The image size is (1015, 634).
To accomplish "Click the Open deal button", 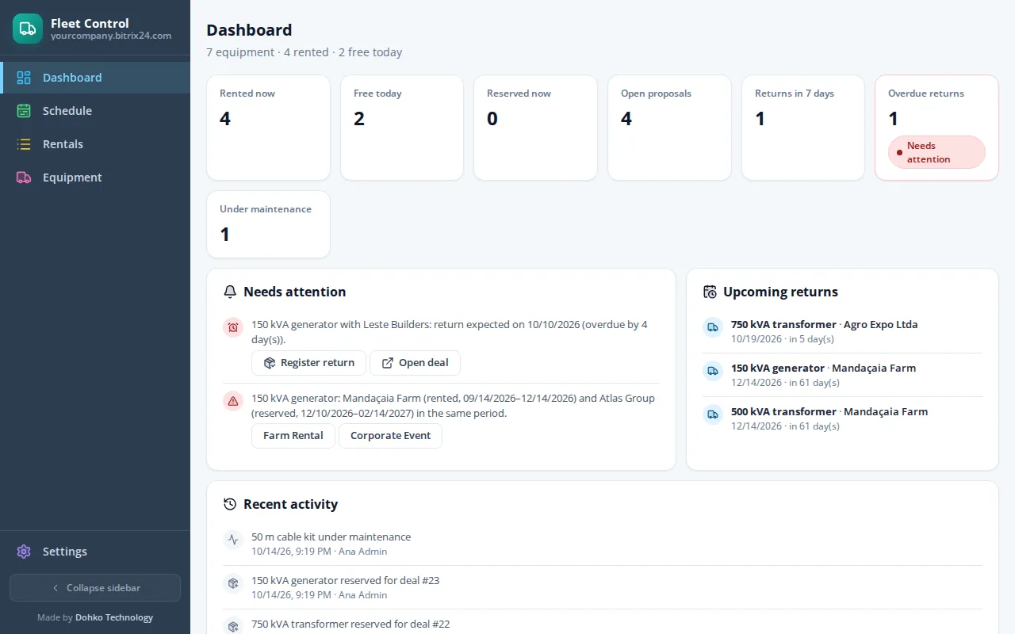I will coord(415,363).
